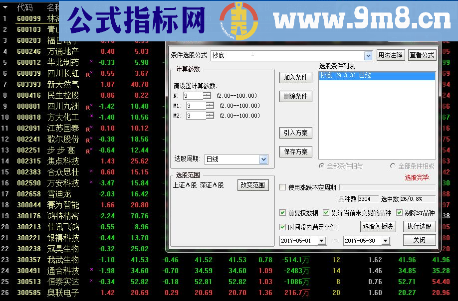This screenshot has width=458, height=301.
Task: Click the N parameter spinner arrows
Action: pyautogui.click(x=207, y=96)
